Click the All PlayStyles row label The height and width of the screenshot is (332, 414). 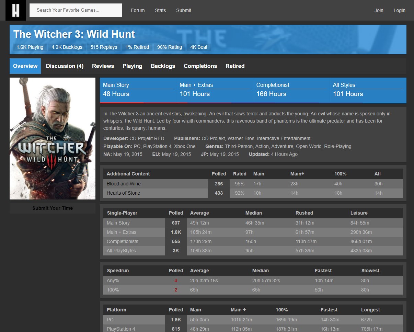coord(121,251)
